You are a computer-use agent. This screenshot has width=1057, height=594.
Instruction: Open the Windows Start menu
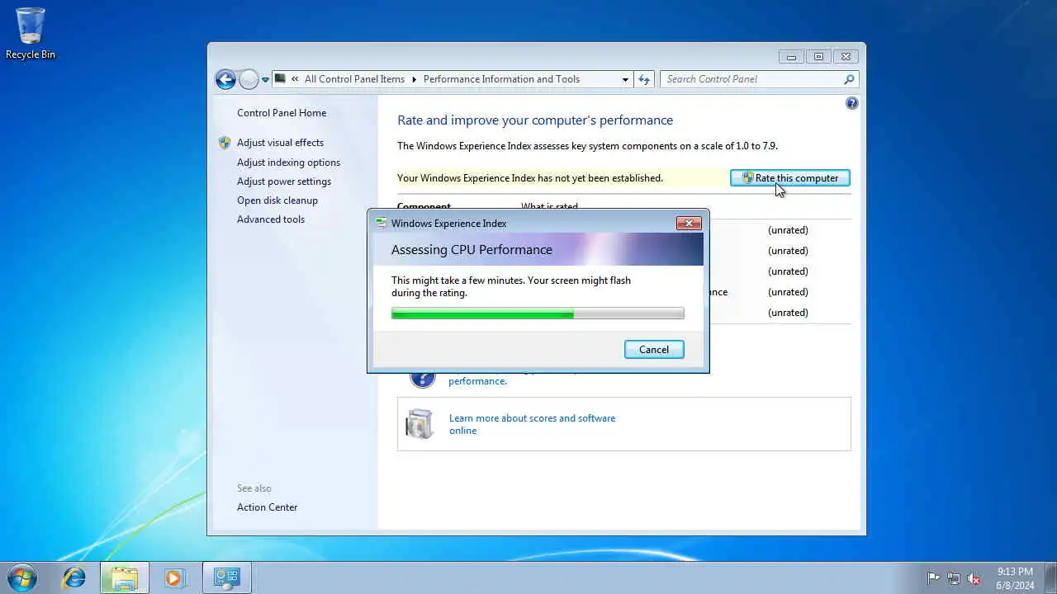22,577
